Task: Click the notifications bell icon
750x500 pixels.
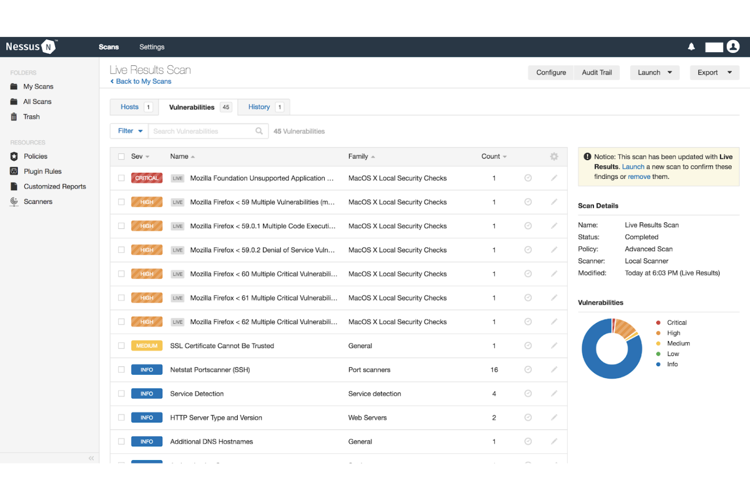Action: click(691, 47)
